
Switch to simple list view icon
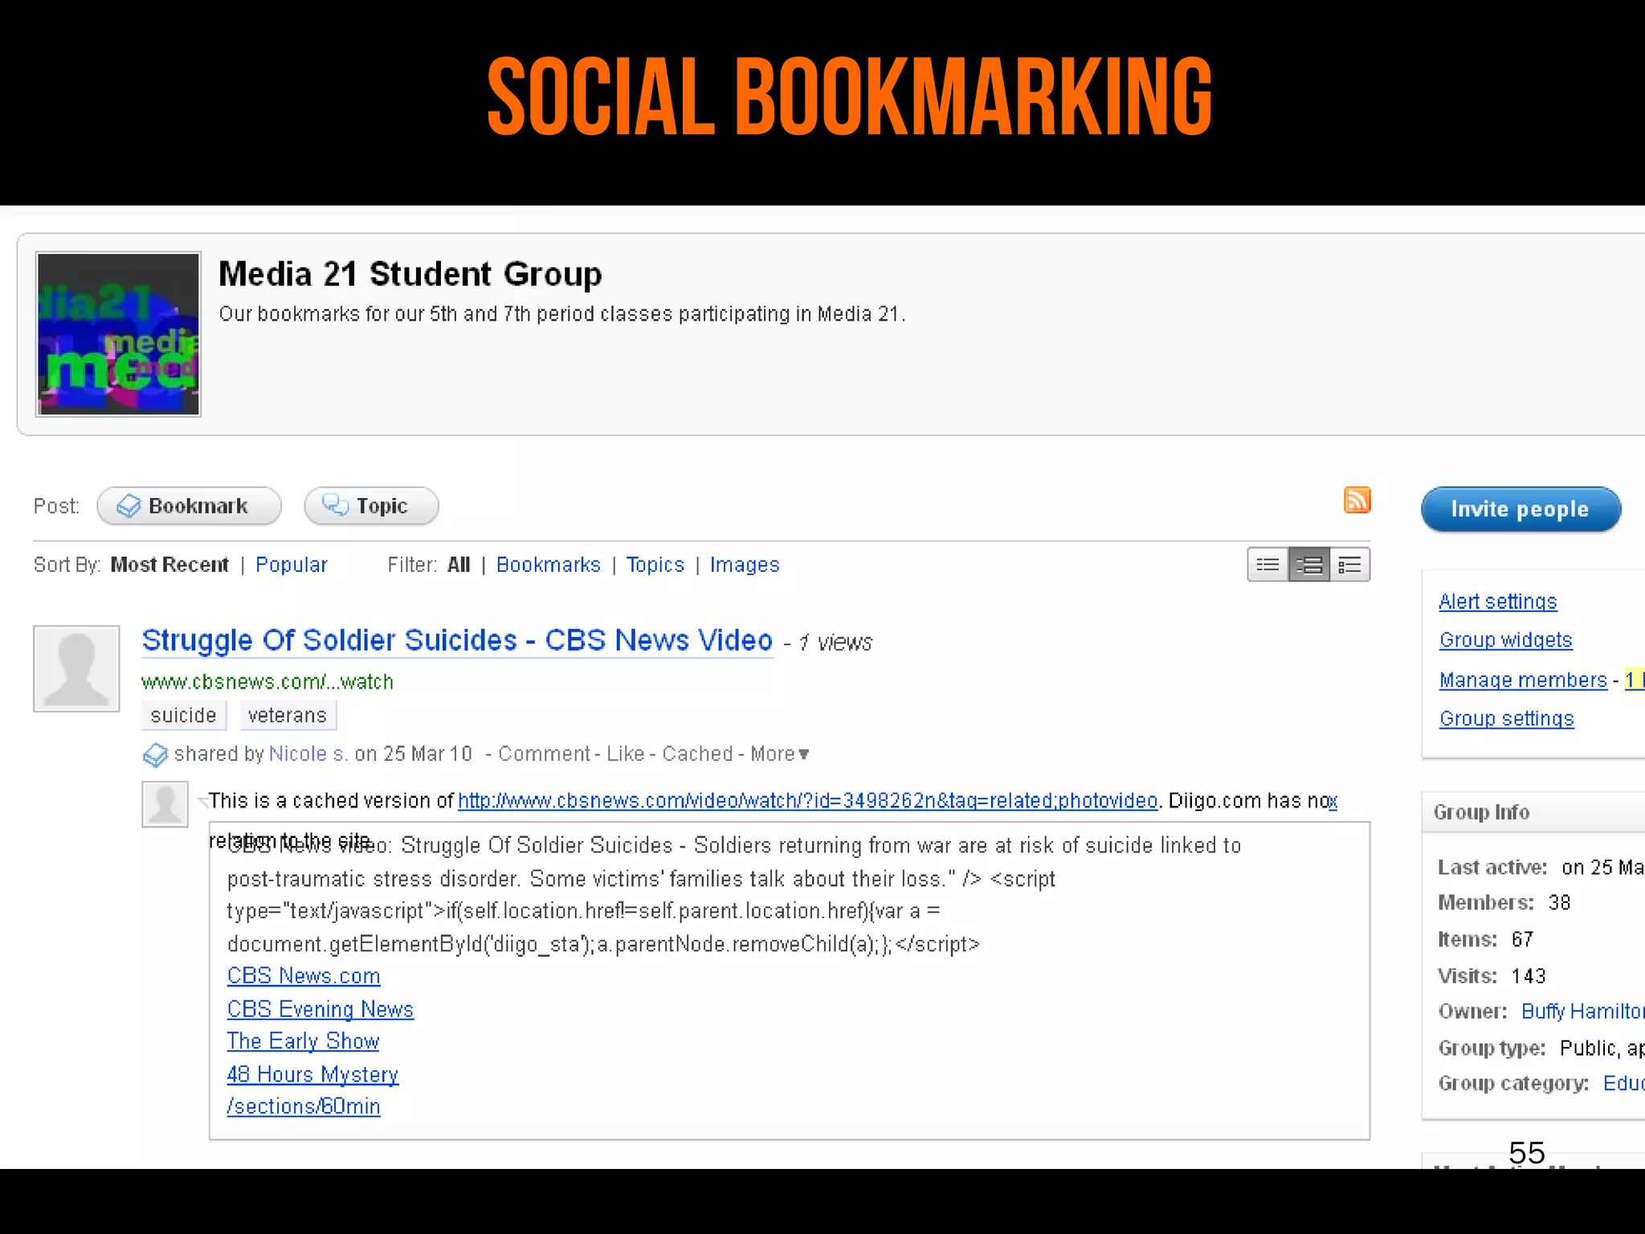tap(1267, 565)
